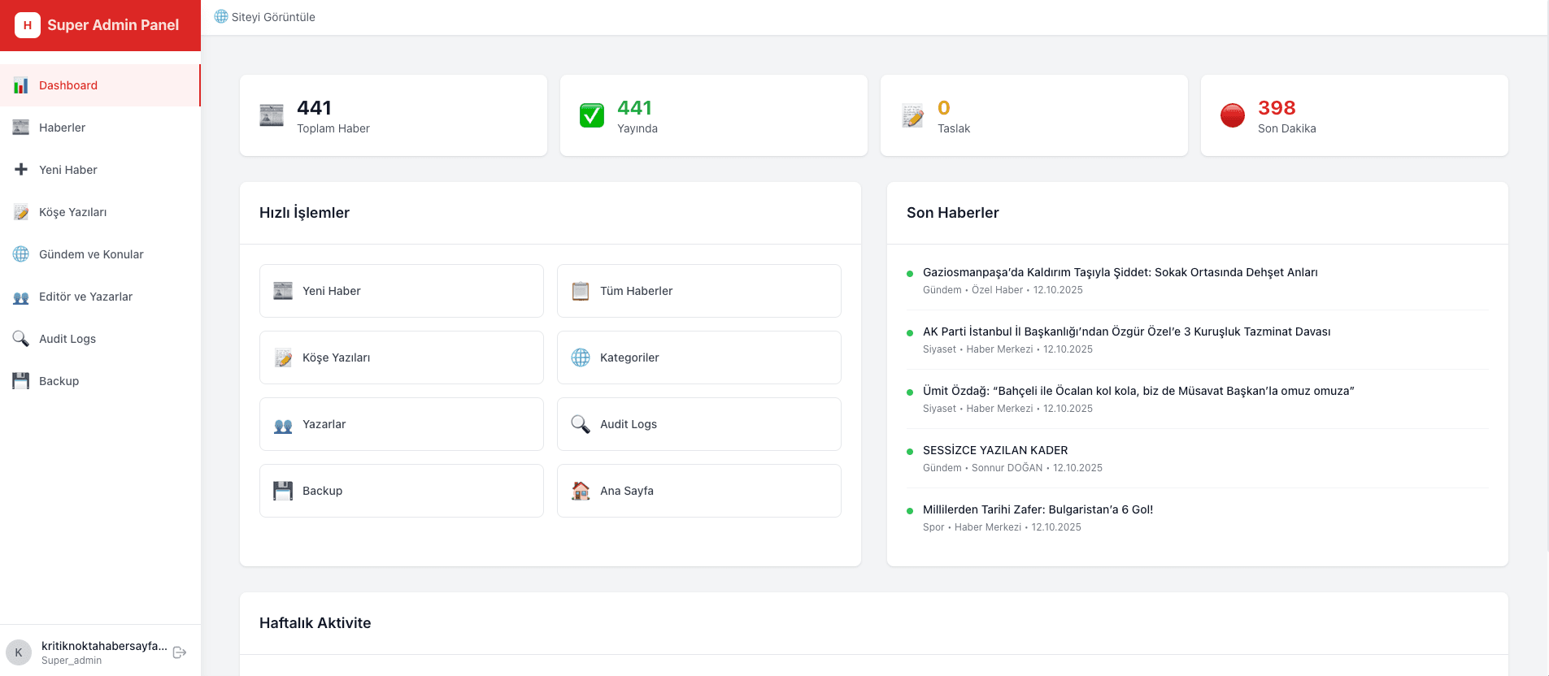Click the Ana Sayfa quick action button
The image size is (1549, 676).
click(x=699, y=491)
